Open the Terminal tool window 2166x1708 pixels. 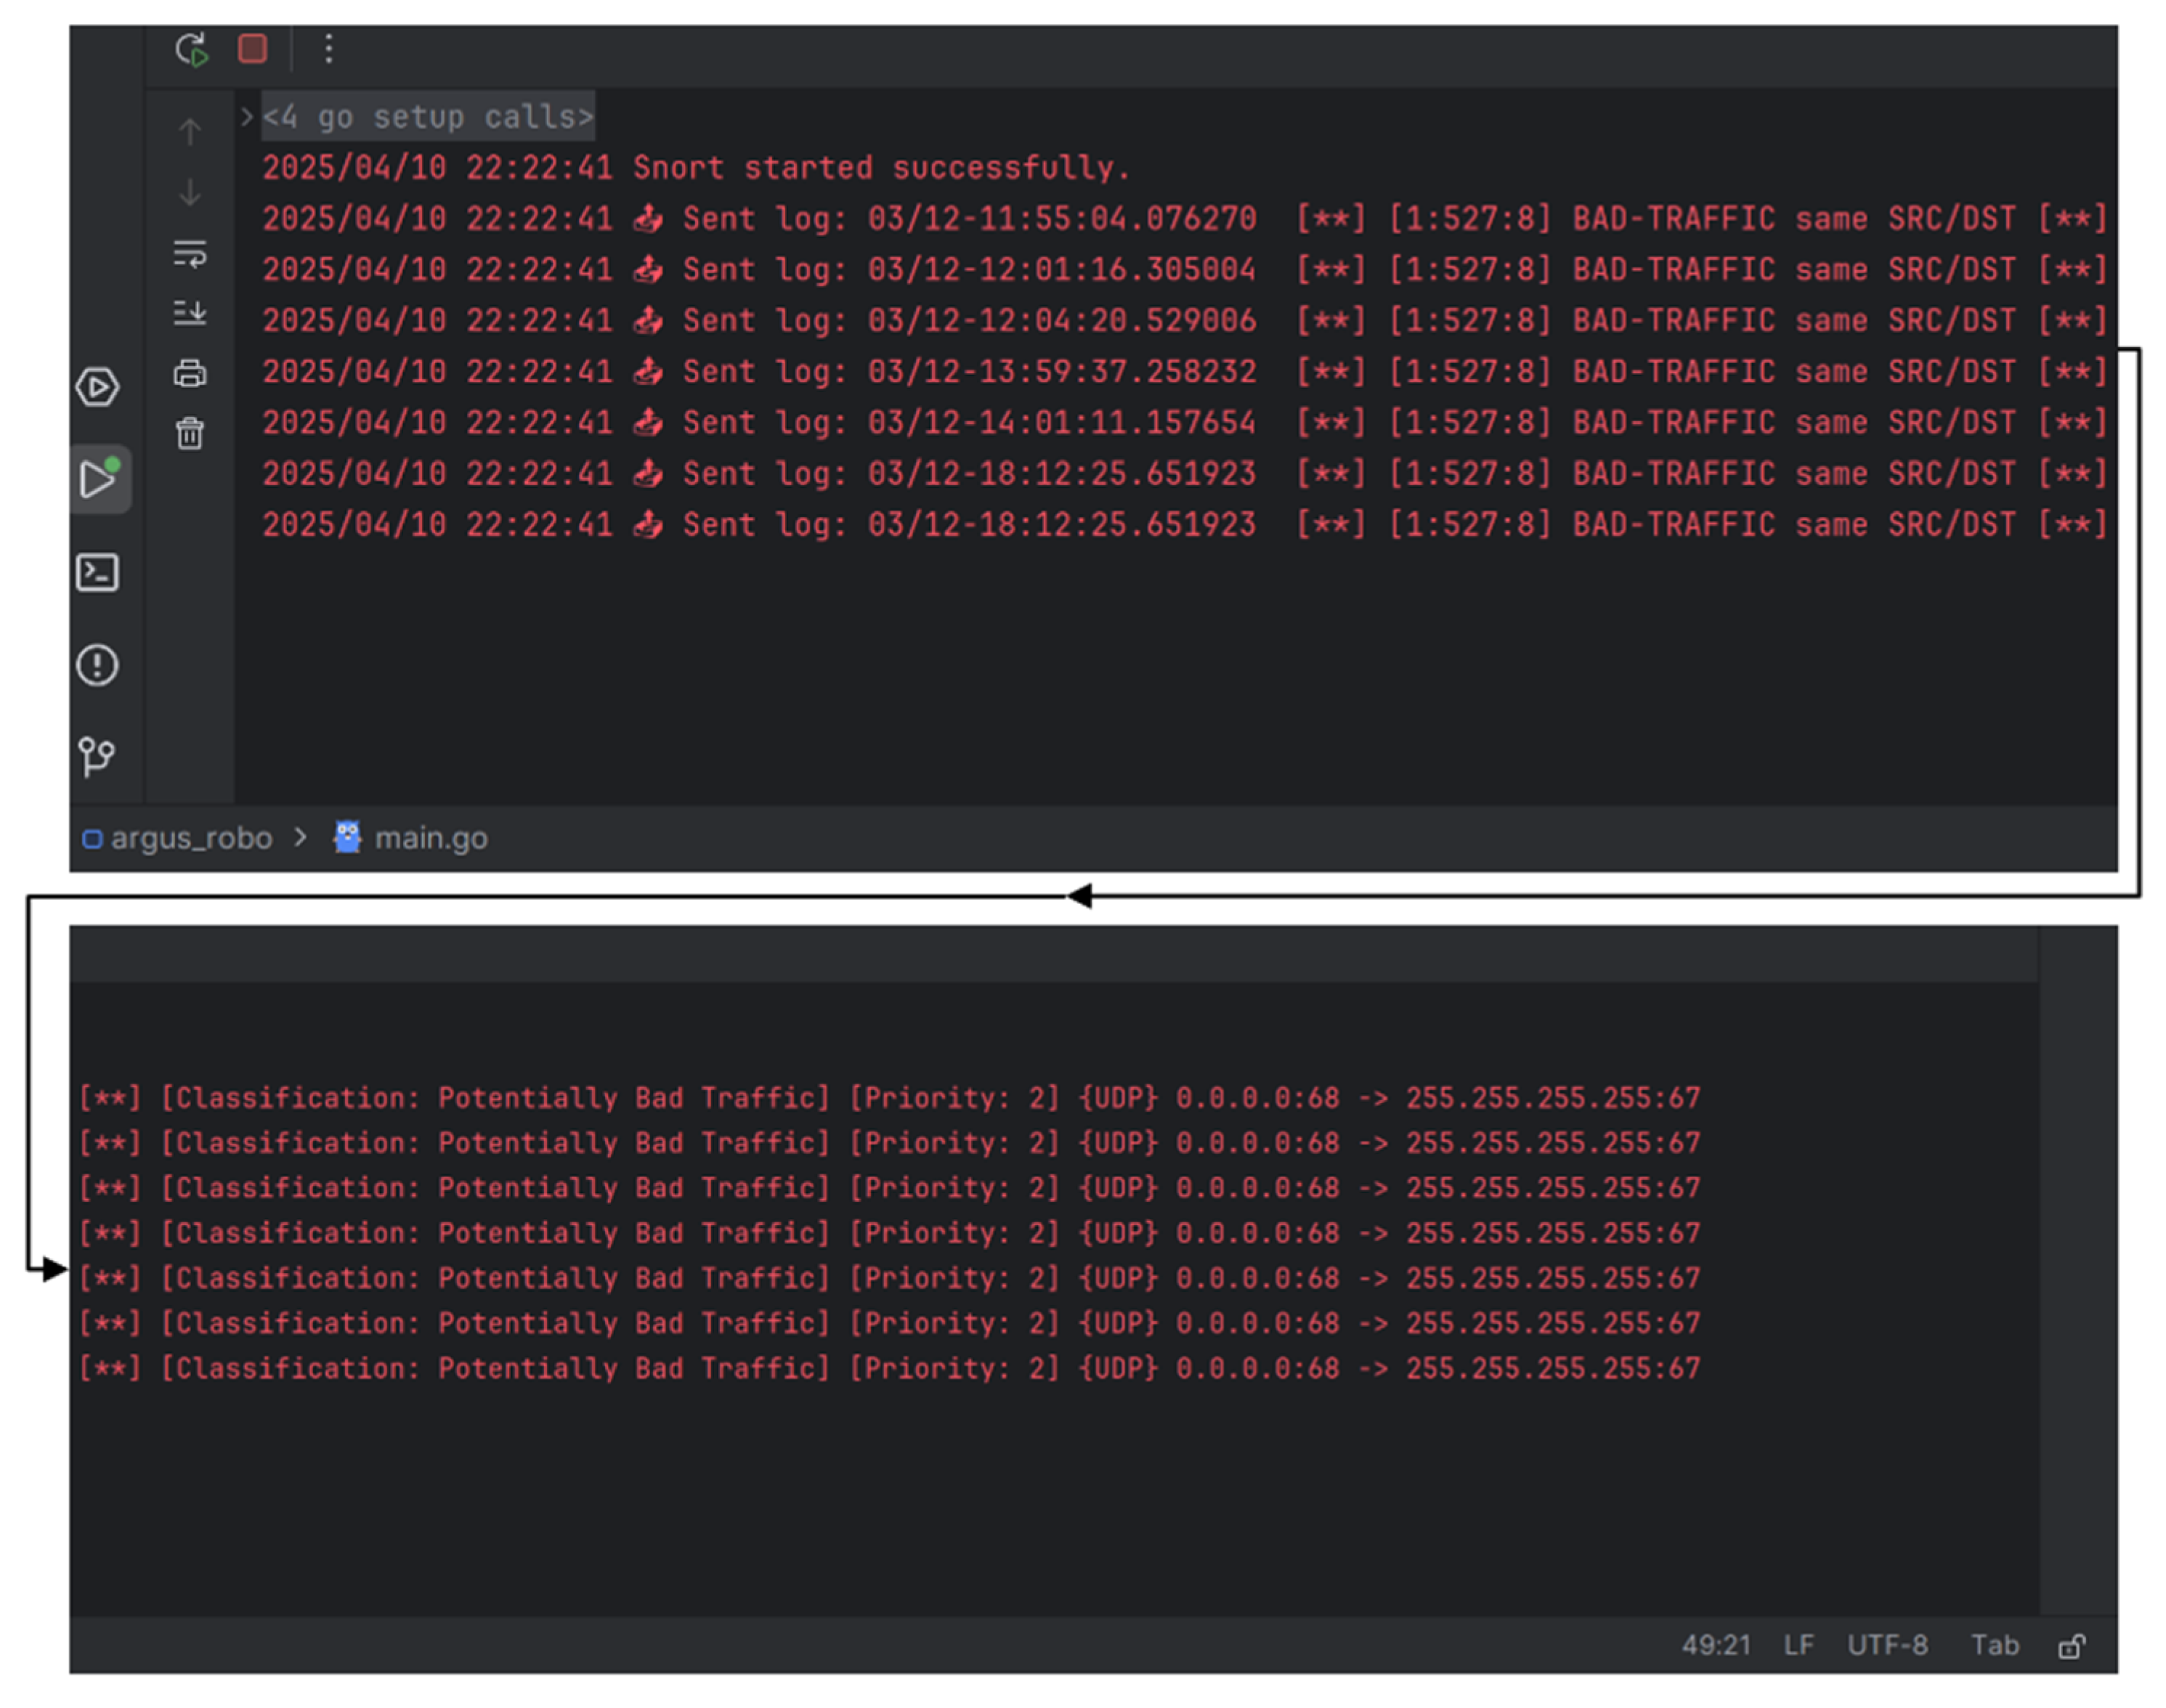97,573
